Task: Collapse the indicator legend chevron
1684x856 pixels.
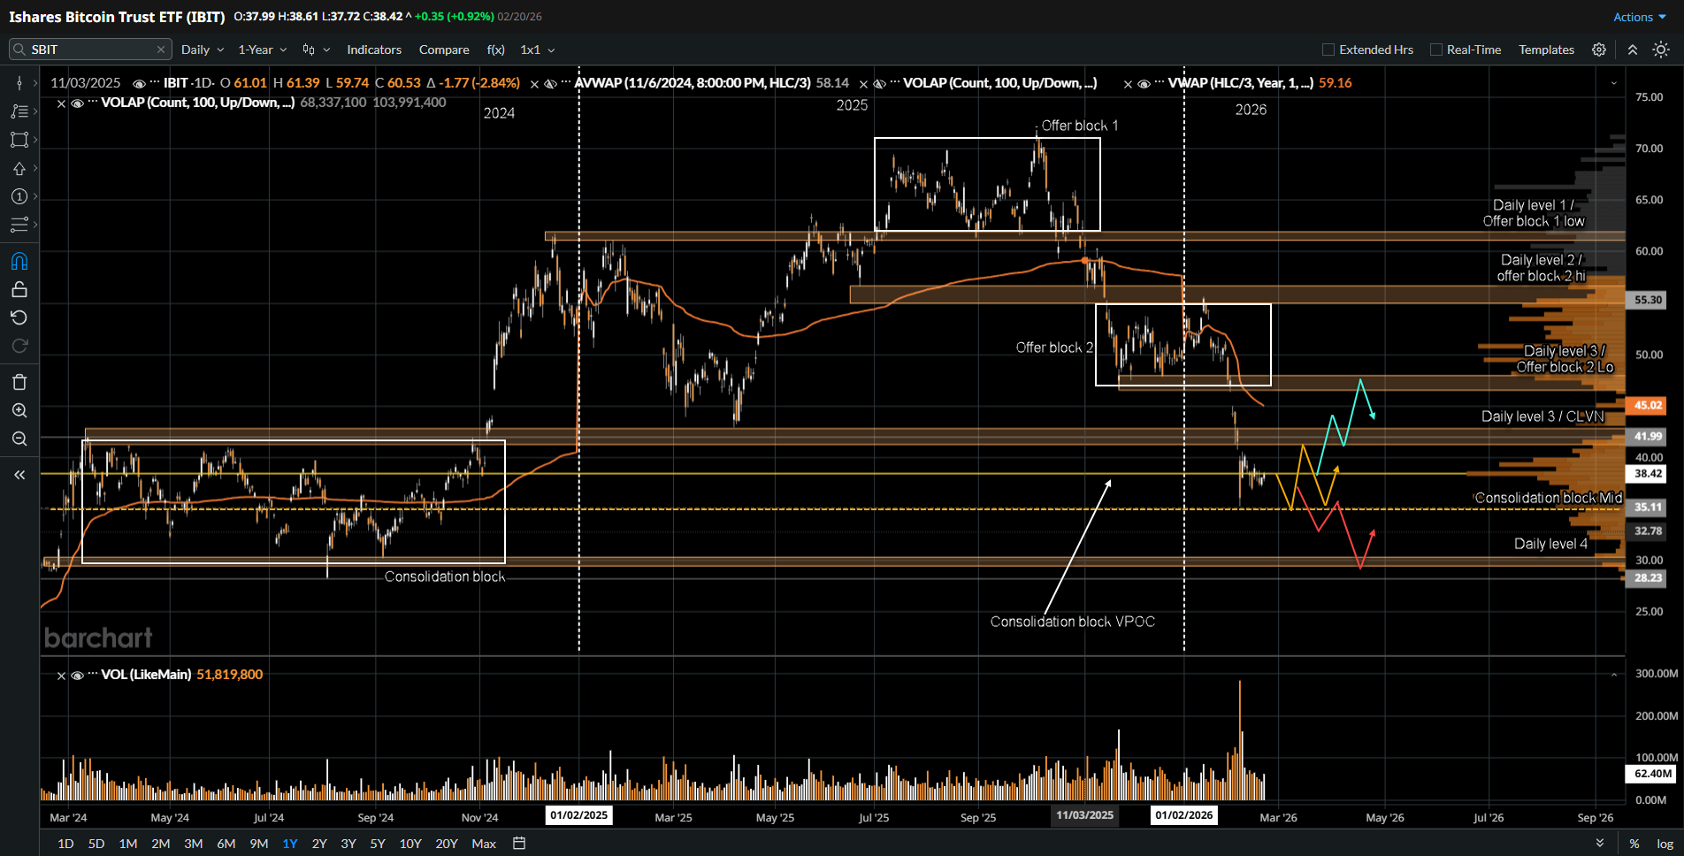Action: pyautogui.click(x=1614, y=83)
